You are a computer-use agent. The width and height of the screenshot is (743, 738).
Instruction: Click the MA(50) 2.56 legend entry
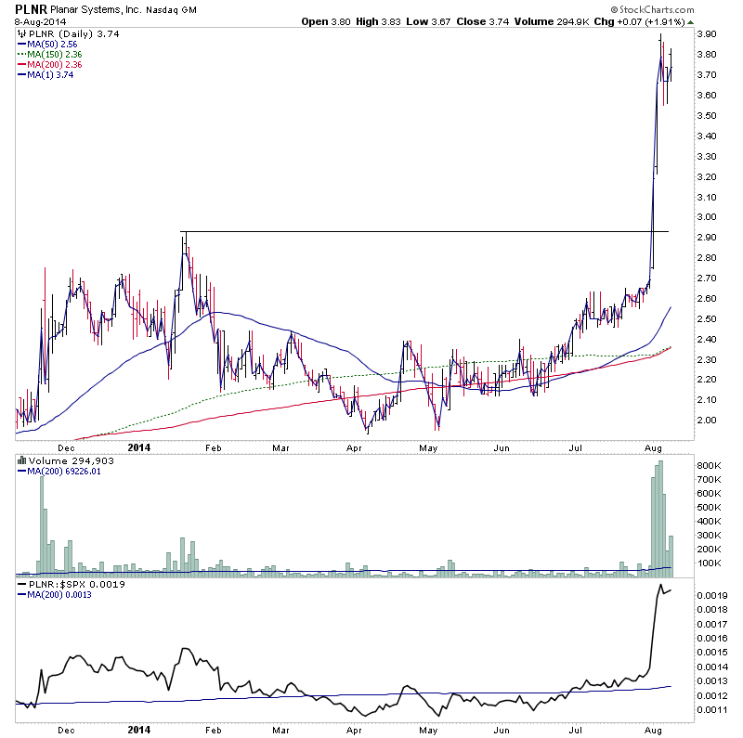(x=47, y=45)
